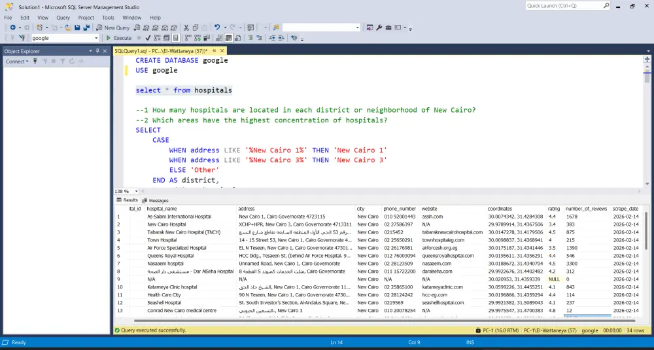Click the wrench Properties icon
654x350 pixels.
[x=379, y=27]
